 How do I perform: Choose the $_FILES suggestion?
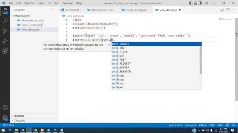point(156,52)
